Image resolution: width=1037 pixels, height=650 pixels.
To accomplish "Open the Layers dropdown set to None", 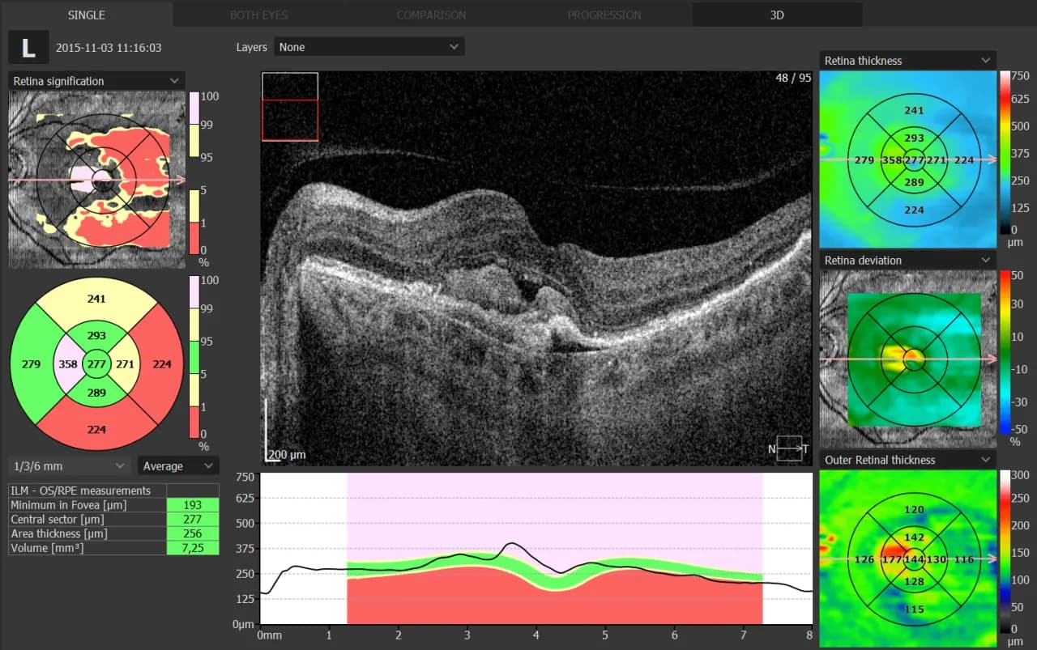I will (x=369, y=47).
